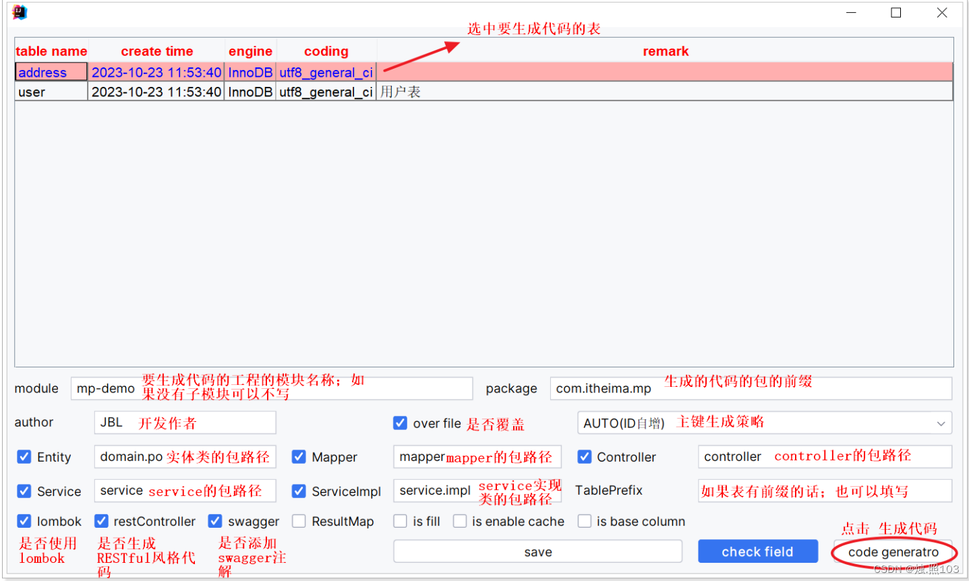Uncheck the swagger option
969x581 pixels.
[x=215, y=521]
